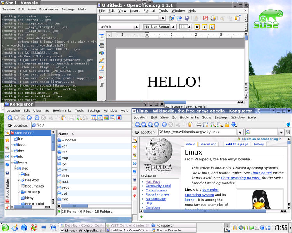Toggle Bold formatting in OpenOffice
Image resolution: width=292 pixels, height=233 pixels.
197,27
